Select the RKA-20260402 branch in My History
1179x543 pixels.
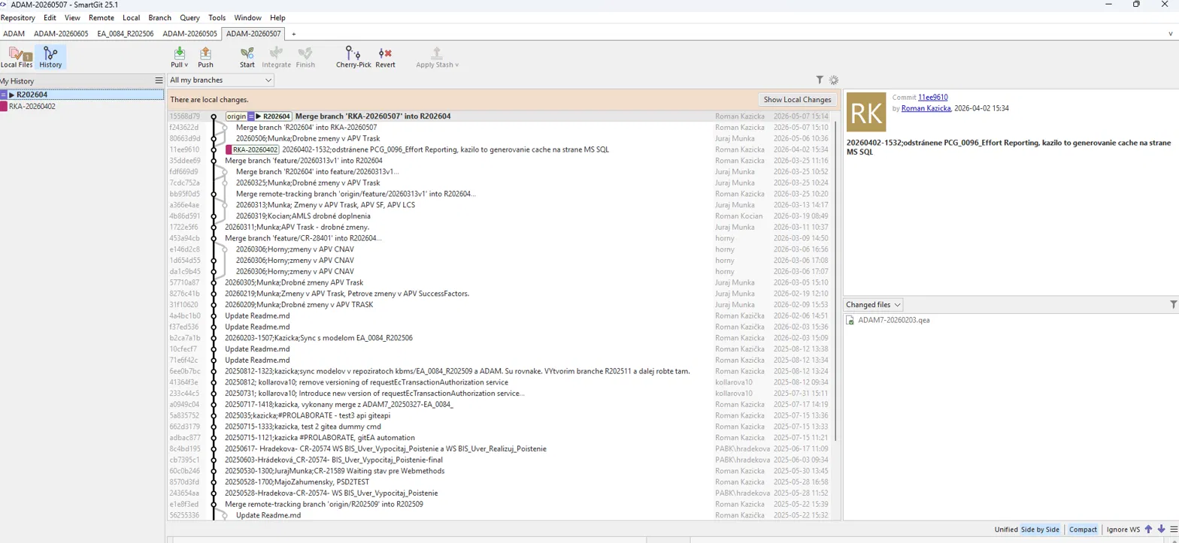tap(82, 106)
